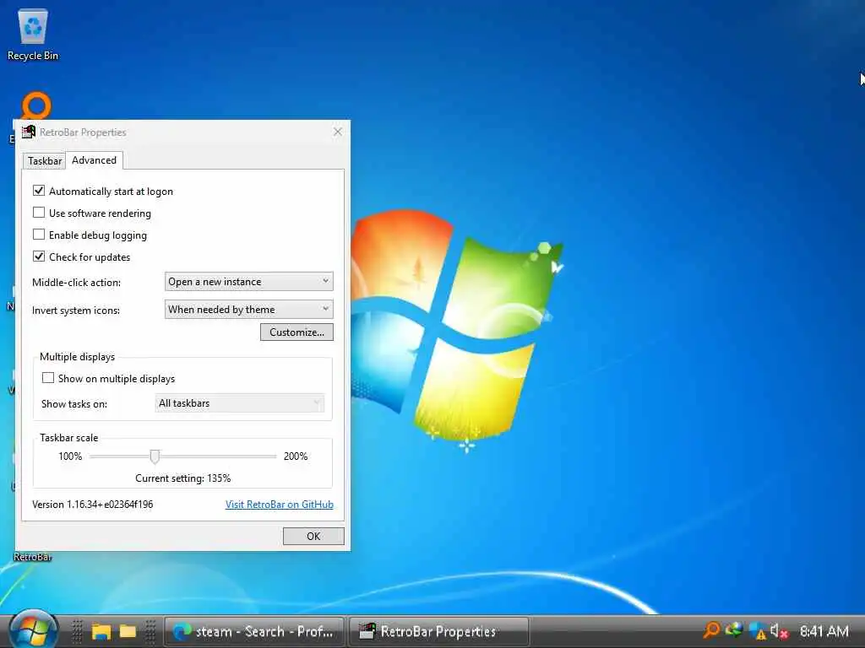Screen dimensions: 865x648
Task: Click the version number text
Action: coord(93,505)
